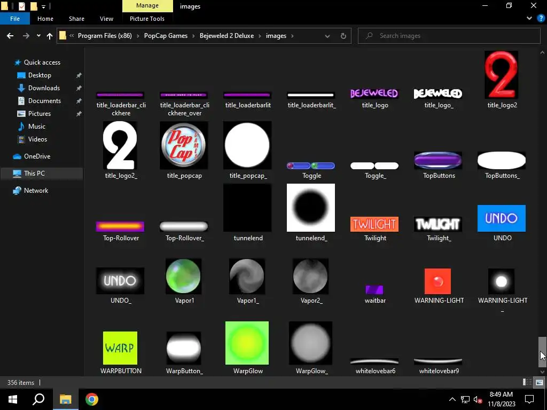Open the title_popcap image thumbnail
This screenshot has width=547, height=410.
pyautogui.click(x=184, y=145)
